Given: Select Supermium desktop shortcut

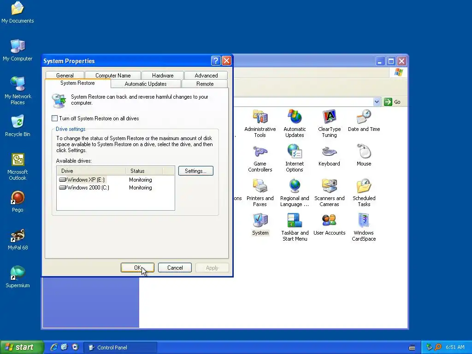Looking at the screenshot, I should 18,277.
